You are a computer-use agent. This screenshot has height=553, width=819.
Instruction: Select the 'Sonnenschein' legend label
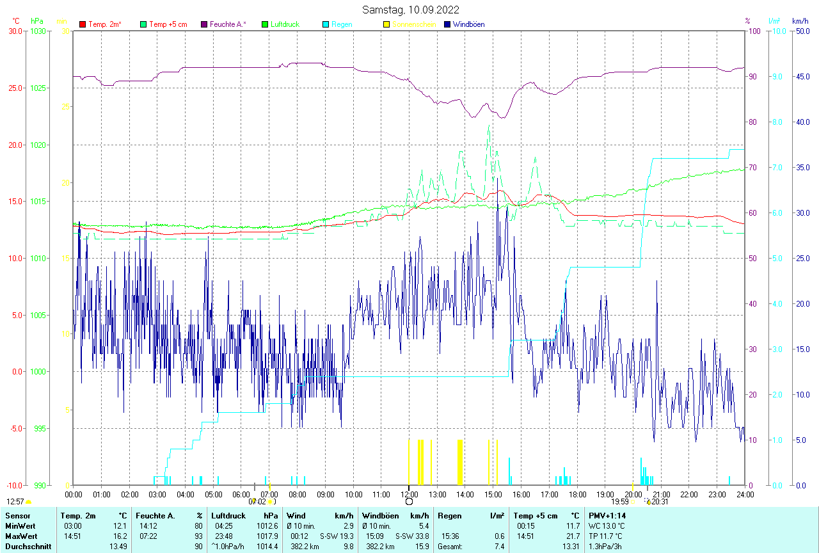[414, 24]
